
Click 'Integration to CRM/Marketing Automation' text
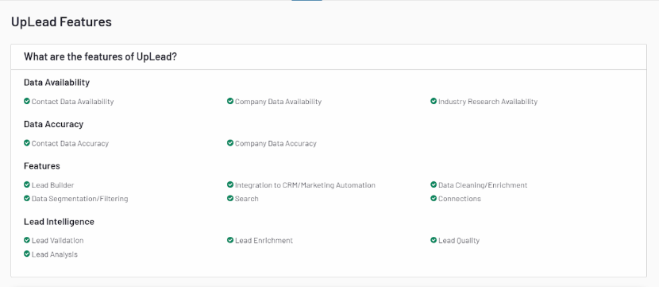click(305, 185)
